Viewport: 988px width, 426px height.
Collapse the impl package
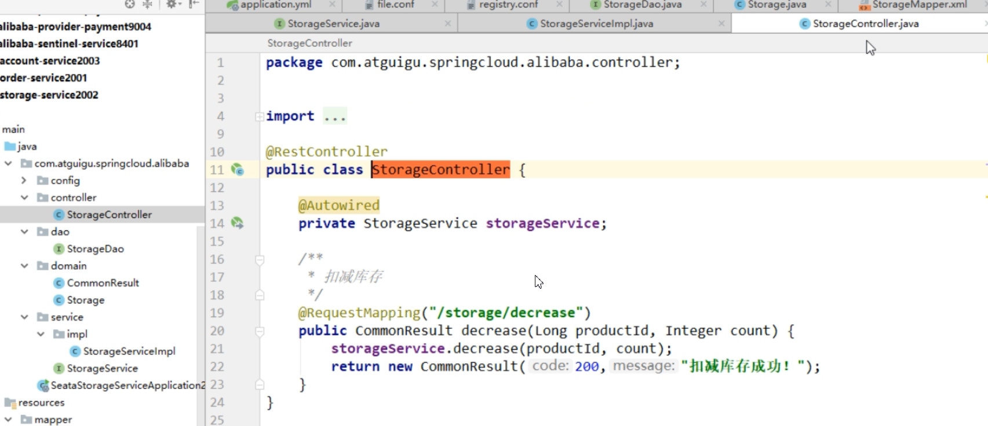tap(41, 334)
